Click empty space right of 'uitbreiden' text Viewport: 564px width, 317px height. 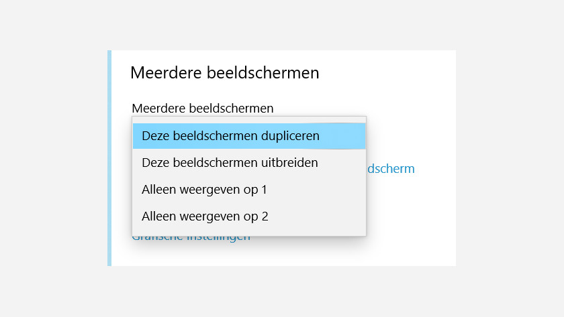click(x=342, y=163)
